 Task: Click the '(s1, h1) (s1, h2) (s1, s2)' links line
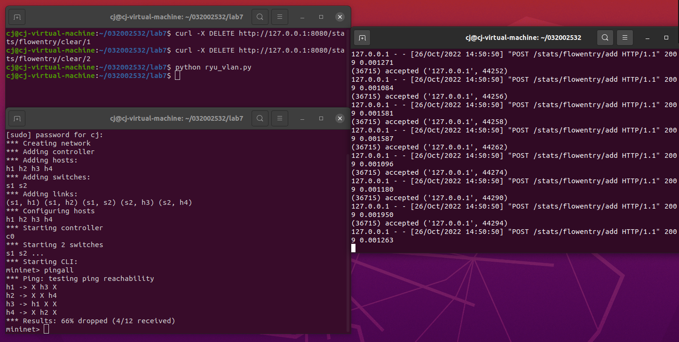coord(99,202)
